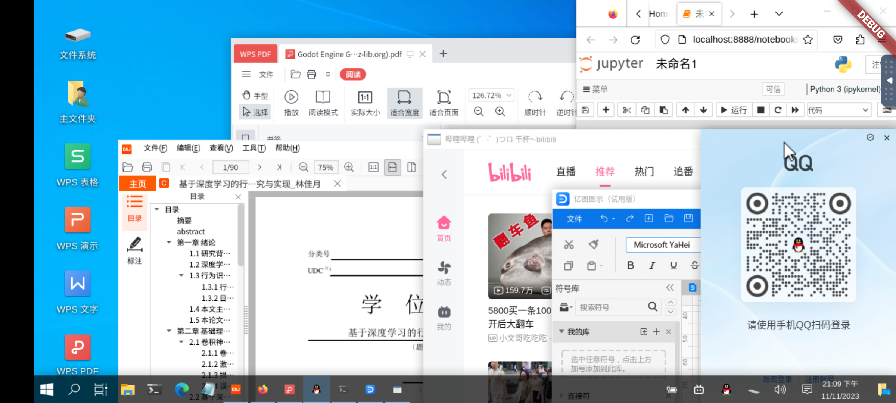Open the 代码 cell type dropdown in Jupyter
Viewport: 896px width, 403px height.
point(839,110)
